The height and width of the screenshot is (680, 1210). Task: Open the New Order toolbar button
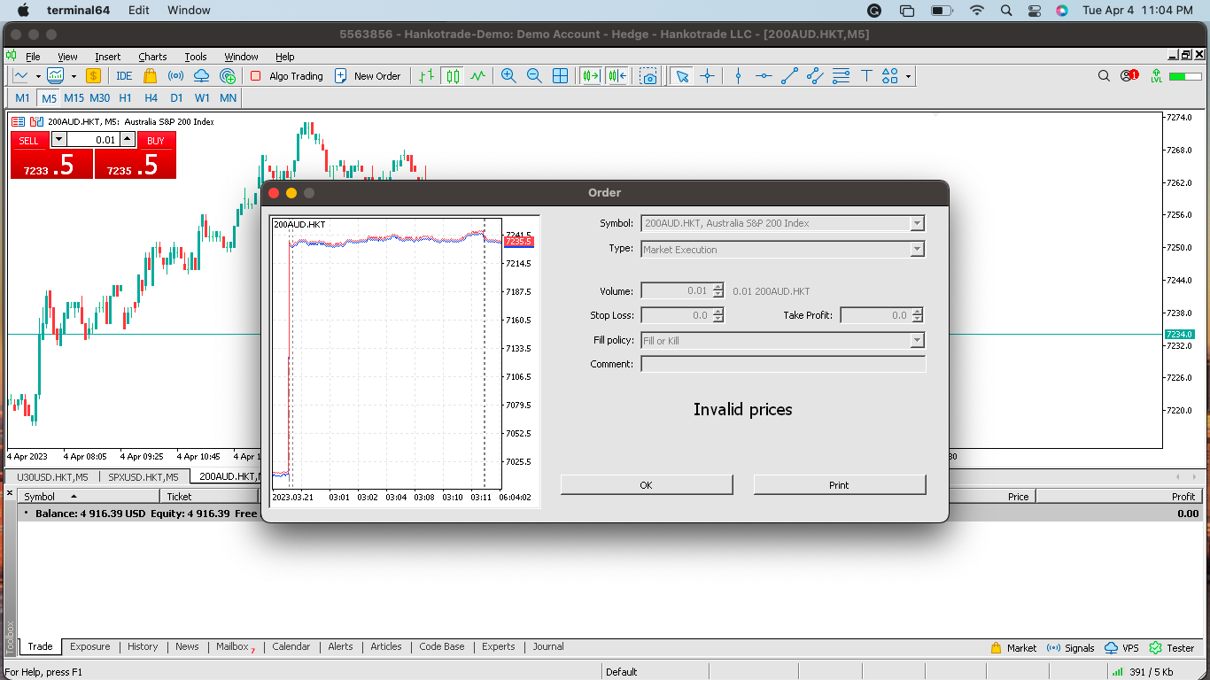click(368, 76)
